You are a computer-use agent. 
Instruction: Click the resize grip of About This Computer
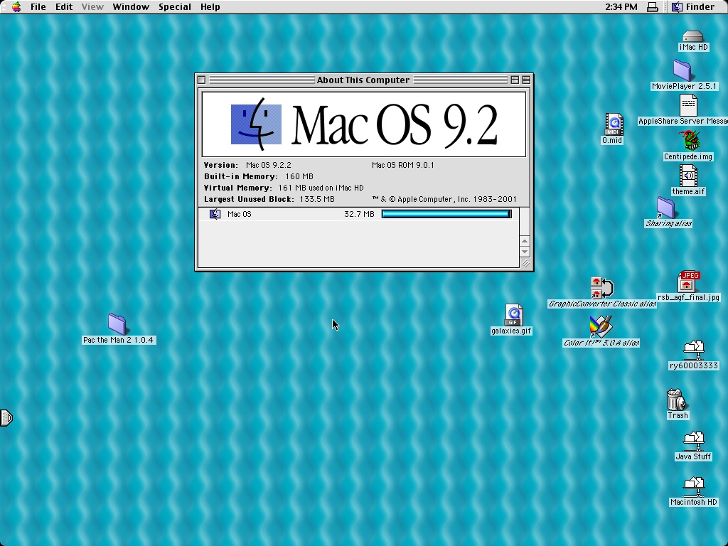tap(525, 264)
